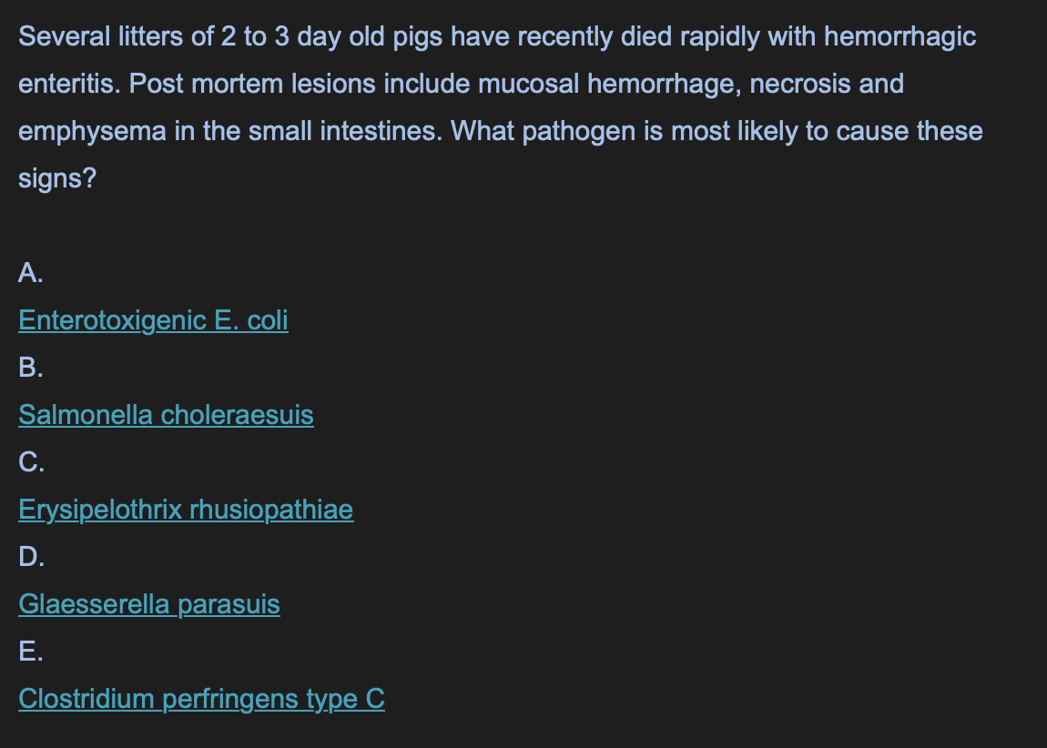The height and width of the screenshot is (748, 1047).
Task: Click the option letter E. label
Action: point(31,652)
